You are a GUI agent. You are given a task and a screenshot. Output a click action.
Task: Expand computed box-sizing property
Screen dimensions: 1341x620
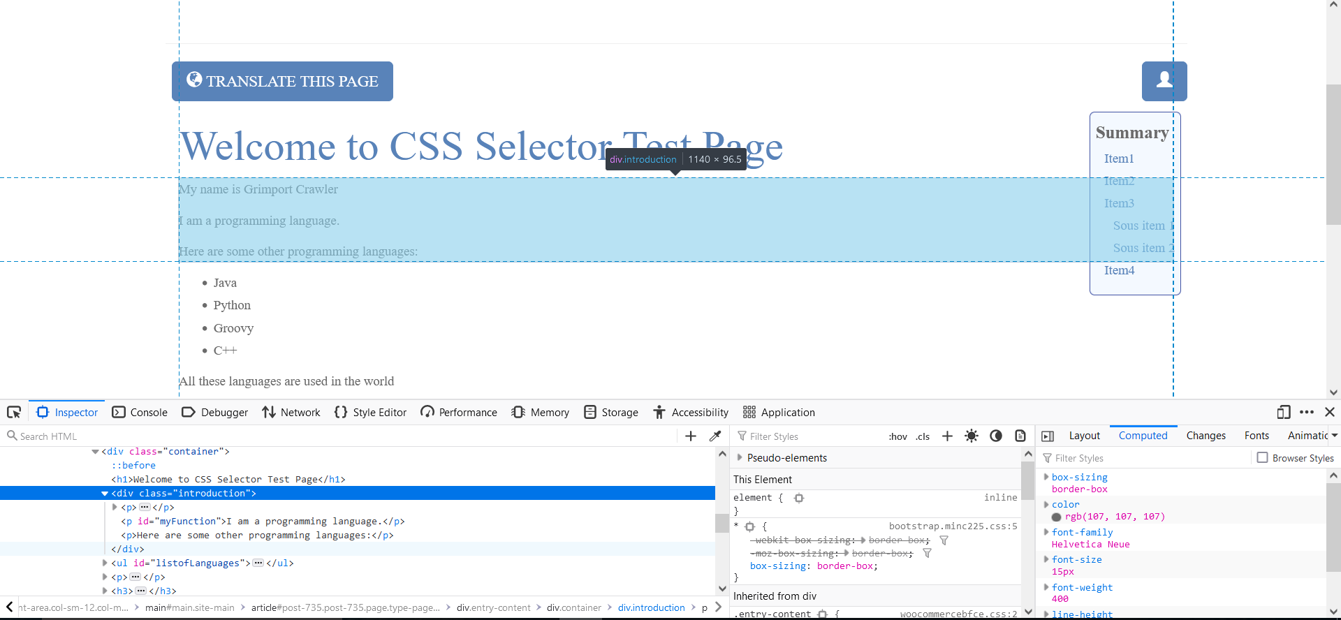[1046, 477]
